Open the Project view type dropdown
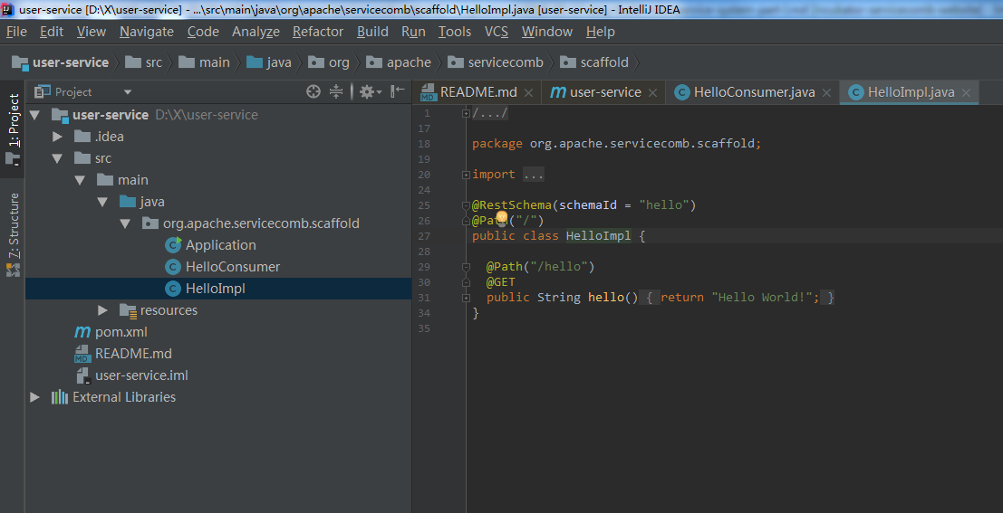The width and height of the screenshot is (1003, 513). pyautogui.click(x=128, y=91)
